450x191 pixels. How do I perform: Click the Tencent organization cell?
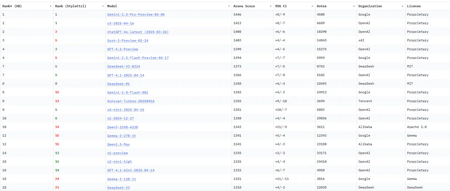point(365,101)
